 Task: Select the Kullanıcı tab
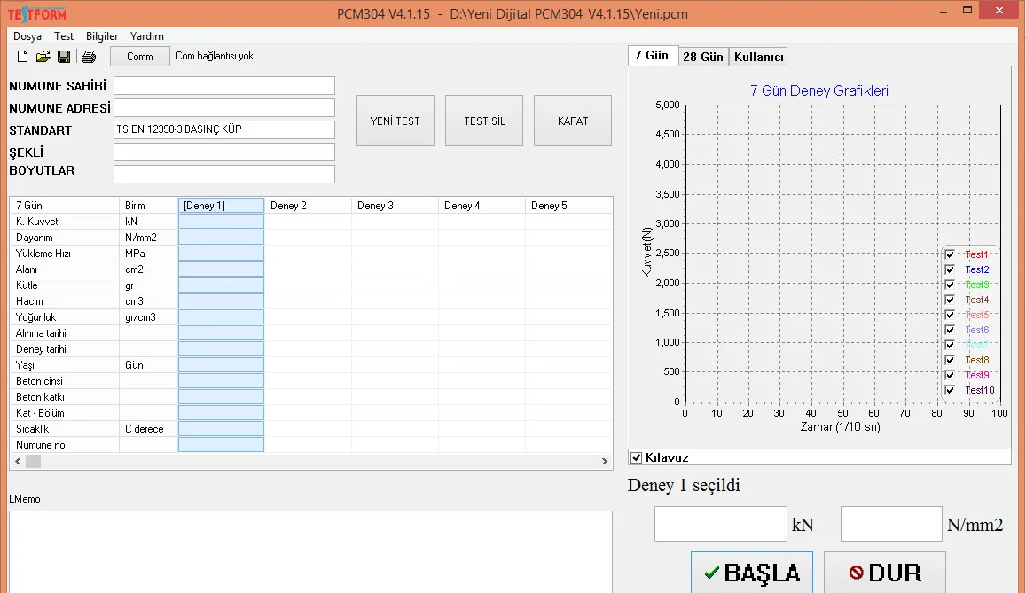coord(758,57)
